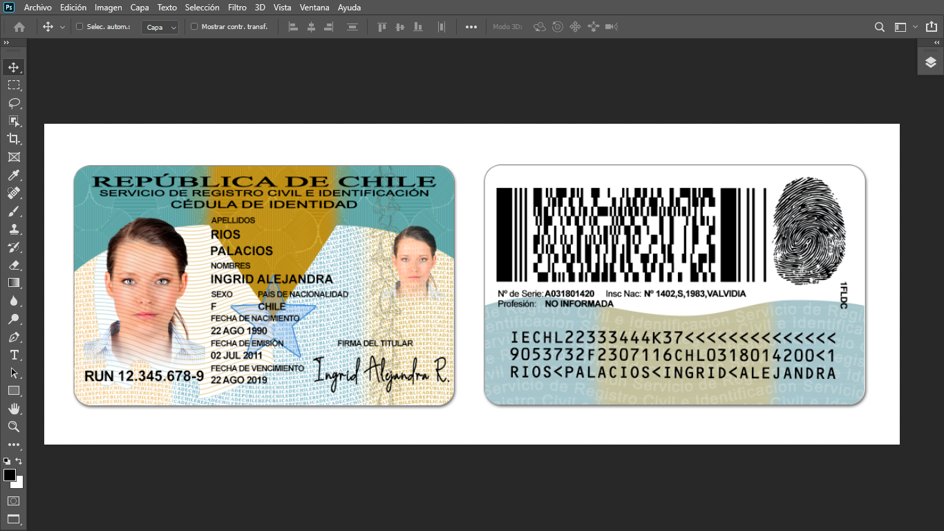Viewport: 944px width, 531px height.
Task: Select the Blur tool
Action: pyautogui.click(x=14, y=301)
